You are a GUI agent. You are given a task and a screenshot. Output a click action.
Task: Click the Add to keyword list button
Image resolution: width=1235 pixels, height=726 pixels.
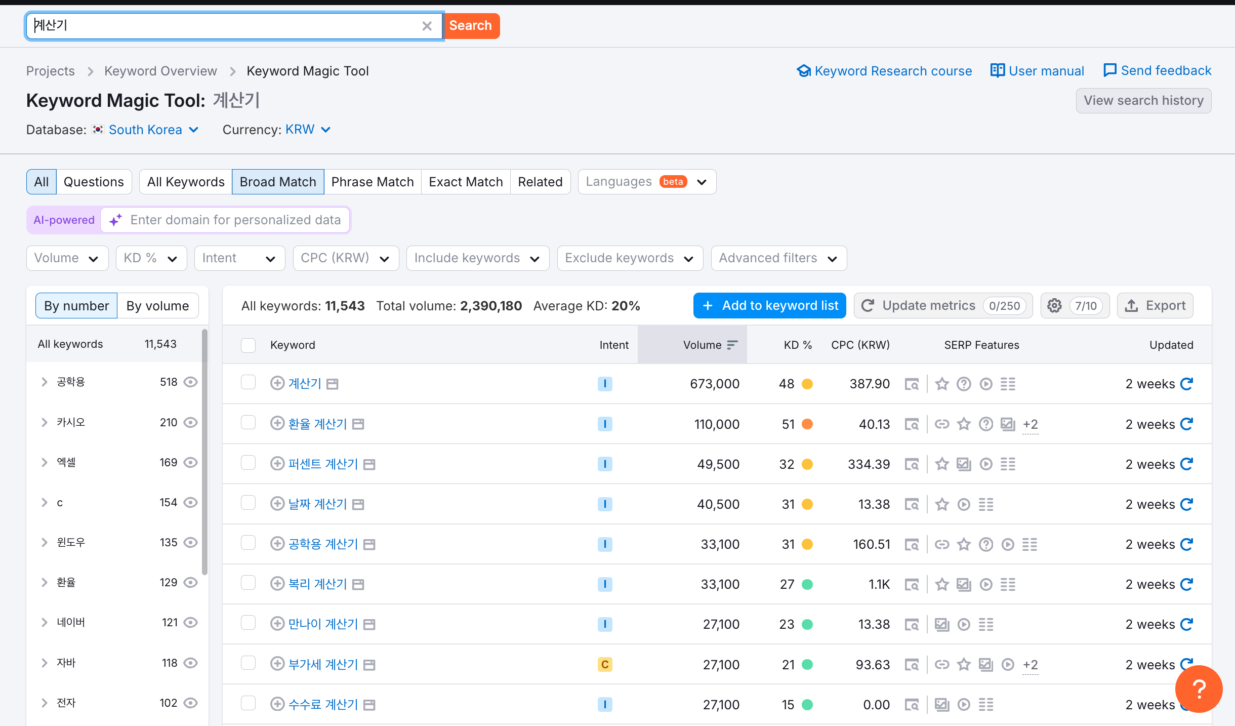769,305
